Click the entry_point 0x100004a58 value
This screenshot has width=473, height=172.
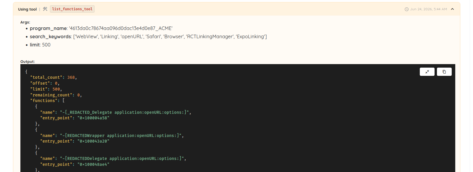pos(93,118)
